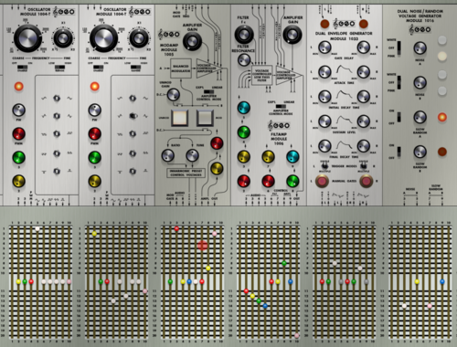Click the left red LED atop the Dual Envelope Generator
457x347 pixels.
coord(324,24)
